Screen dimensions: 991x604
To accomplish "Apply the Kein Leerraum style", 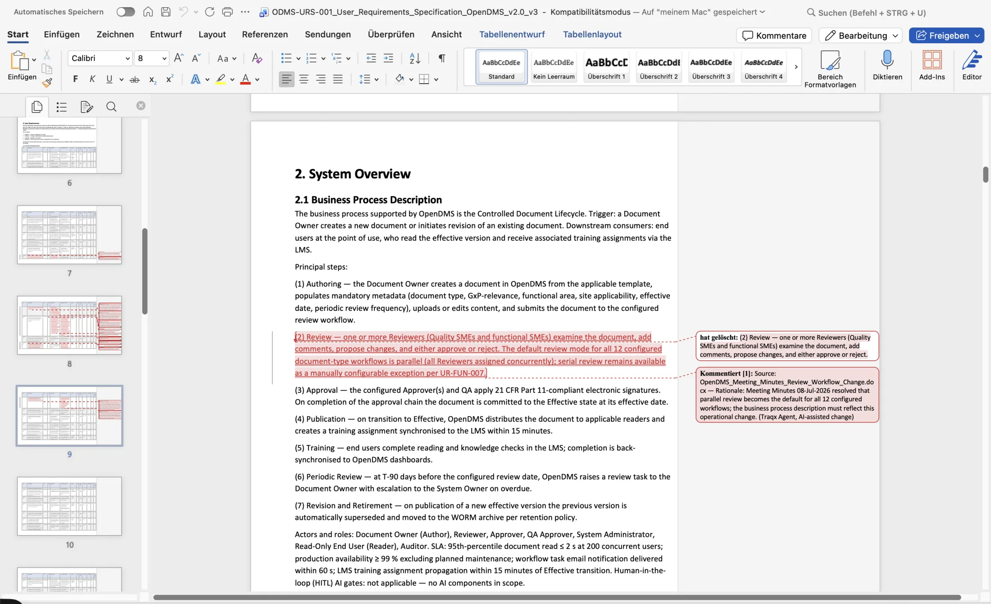I will click(x=554, y=68).
